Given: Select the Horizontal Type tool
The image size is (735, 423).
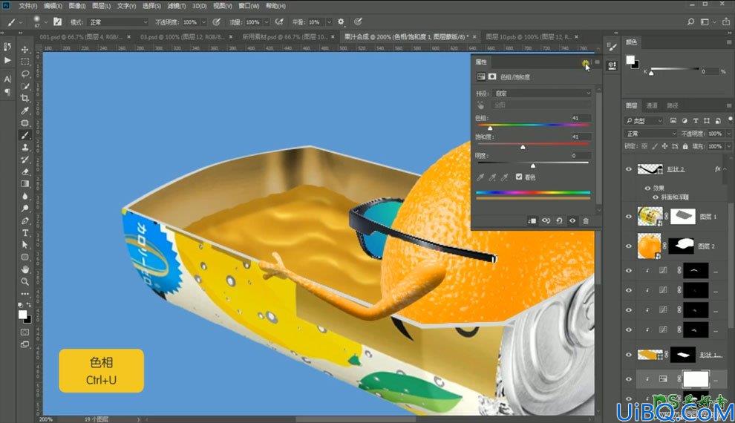Looking at the screenshot, I should (24, 233).
